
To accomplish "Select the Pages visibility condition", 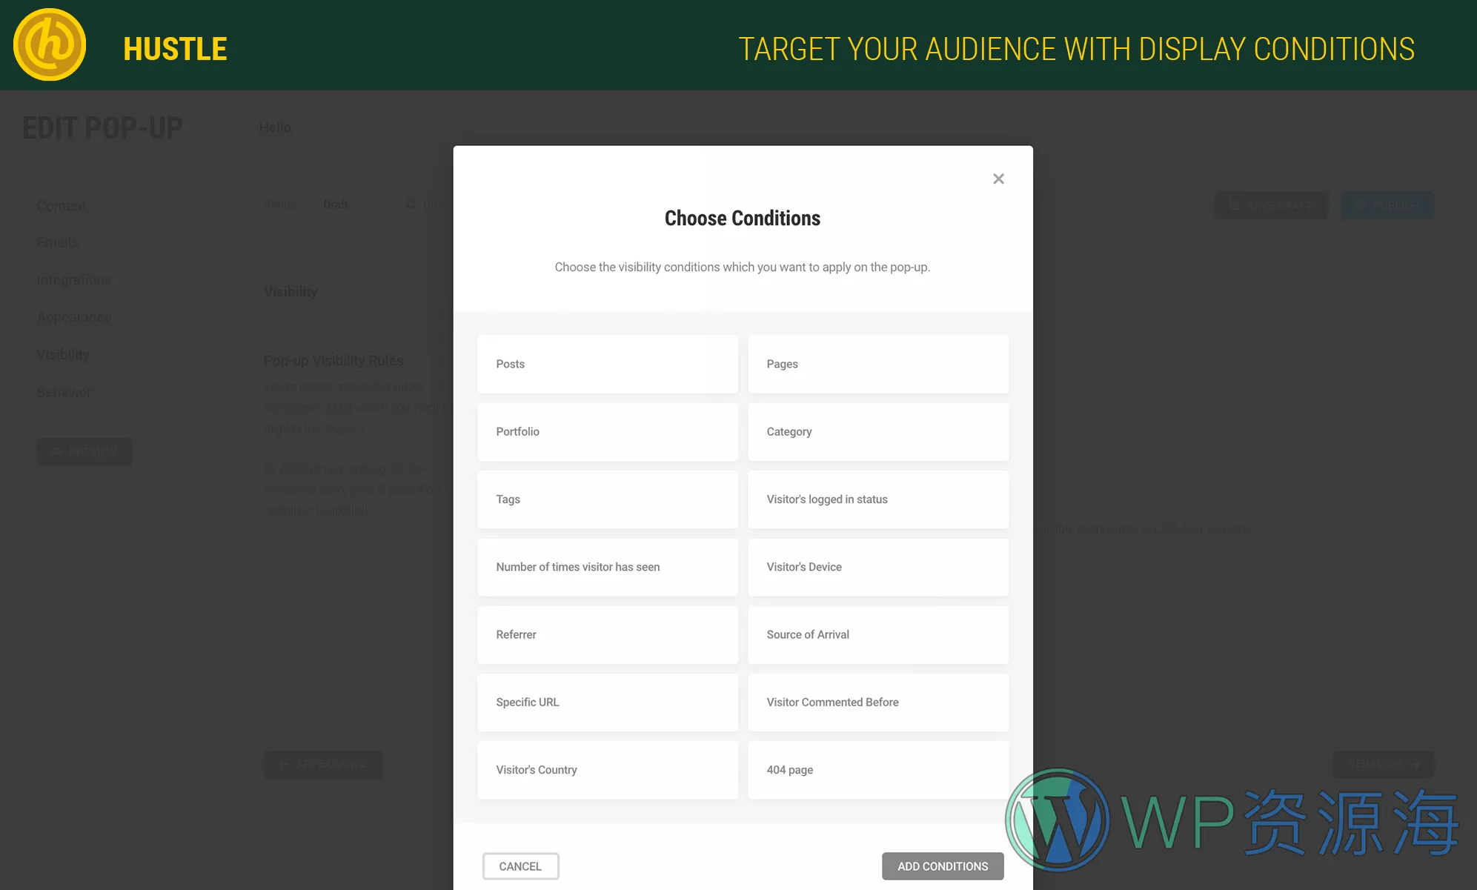I will [877, 363].
